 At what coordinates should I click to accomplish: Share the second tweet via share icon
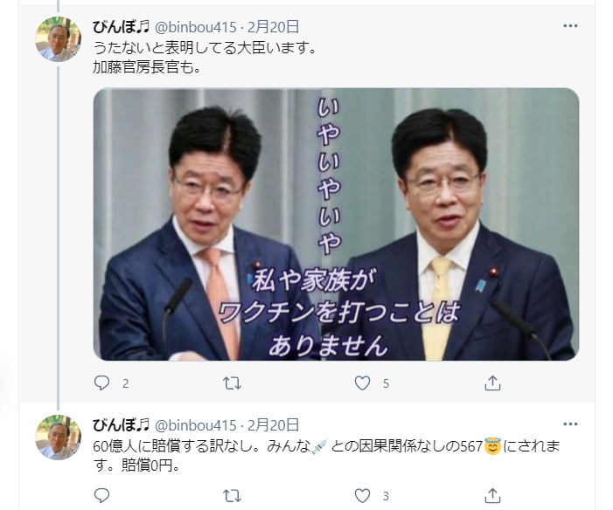[492, 495]
